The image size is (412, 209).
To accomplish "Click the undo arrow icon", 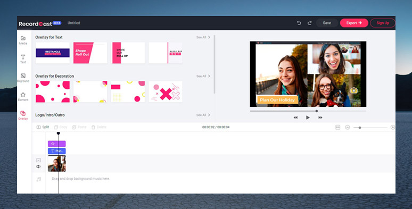I will click(299, 23).
